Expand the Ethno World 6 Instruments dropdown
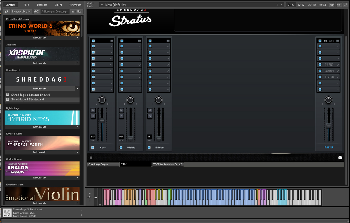 tap(77, 38)
